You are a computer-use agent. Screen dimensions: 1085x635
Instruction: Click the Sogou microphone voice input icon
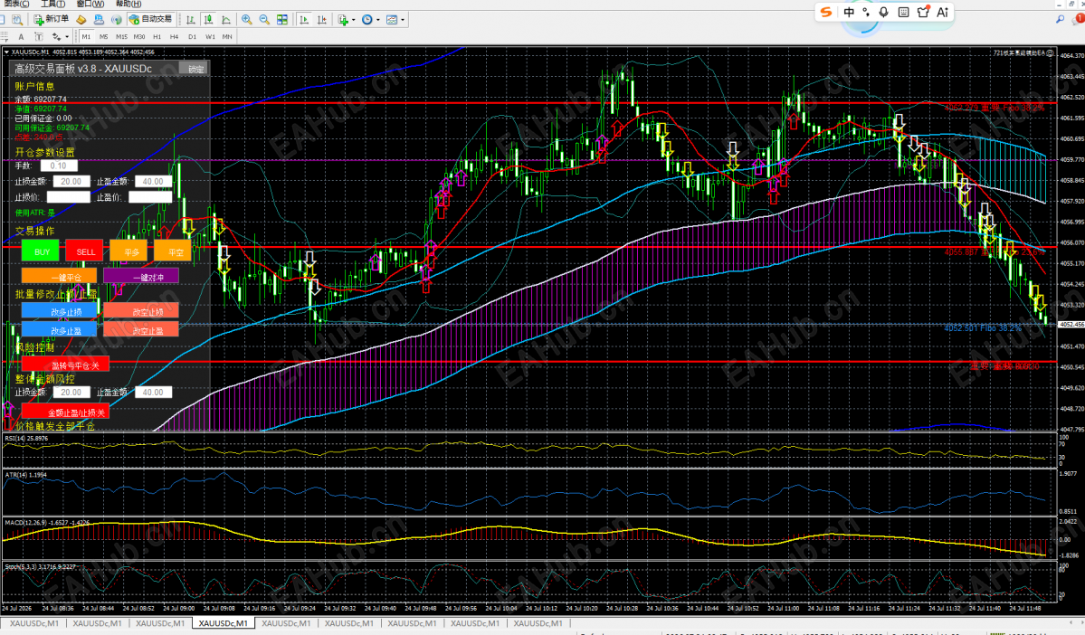[883, 12]
